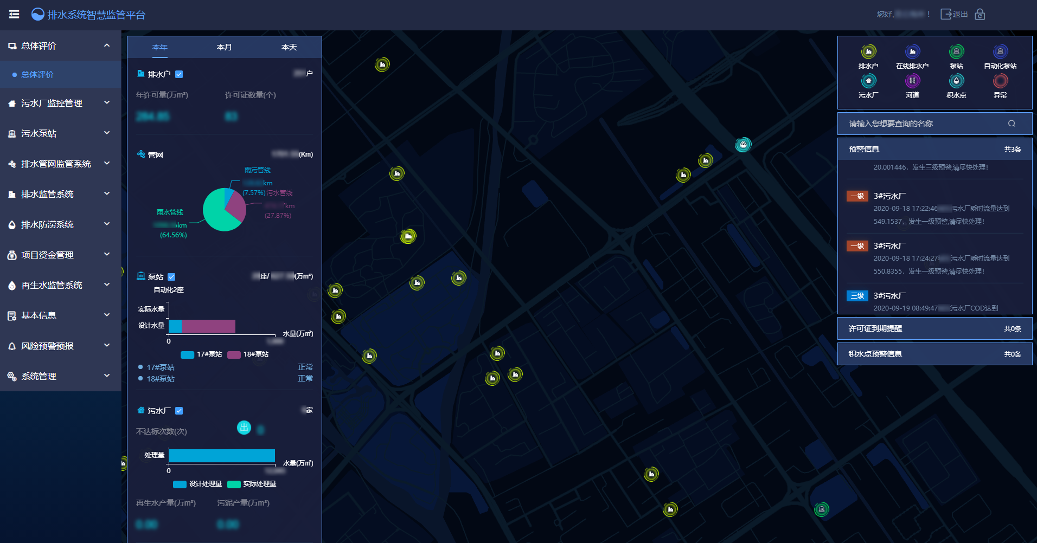Click the 退出 logout button
Viewport: 1037px width, 543px height.
[954, 15]
